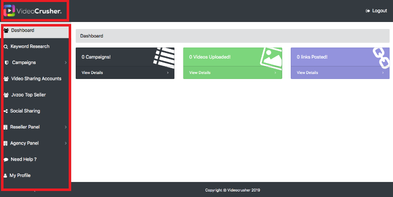
Task: Expand the Agency Panel chevron
Action: click(66, 143)
